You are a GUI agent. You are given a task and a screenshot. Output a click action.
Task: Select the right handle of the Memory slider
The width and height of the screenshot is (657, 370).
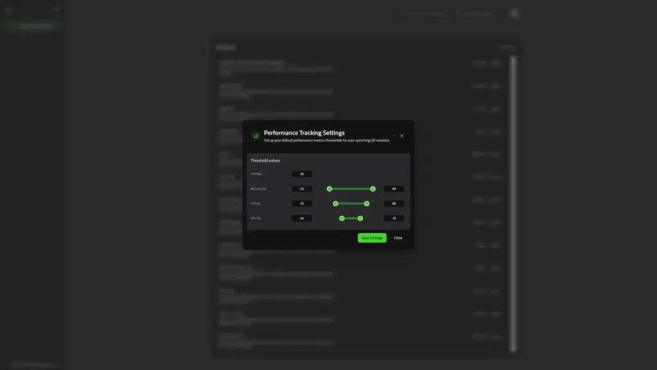372,188
